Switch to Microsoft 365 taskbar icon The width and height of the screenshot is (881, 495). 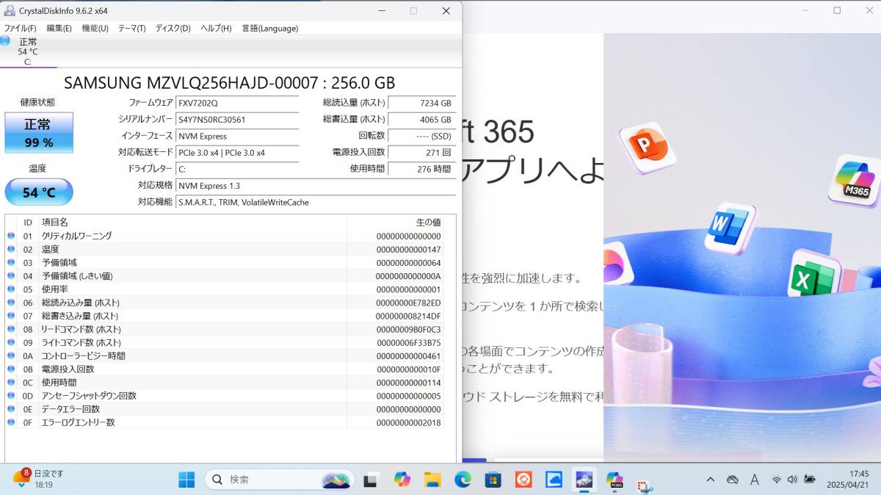614,480
